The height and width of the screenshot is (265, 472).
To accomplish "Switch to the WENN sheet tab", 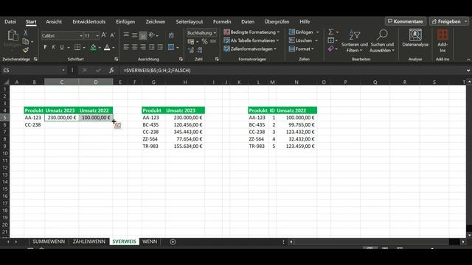I will pyautogui.click(x=150, y=241).
